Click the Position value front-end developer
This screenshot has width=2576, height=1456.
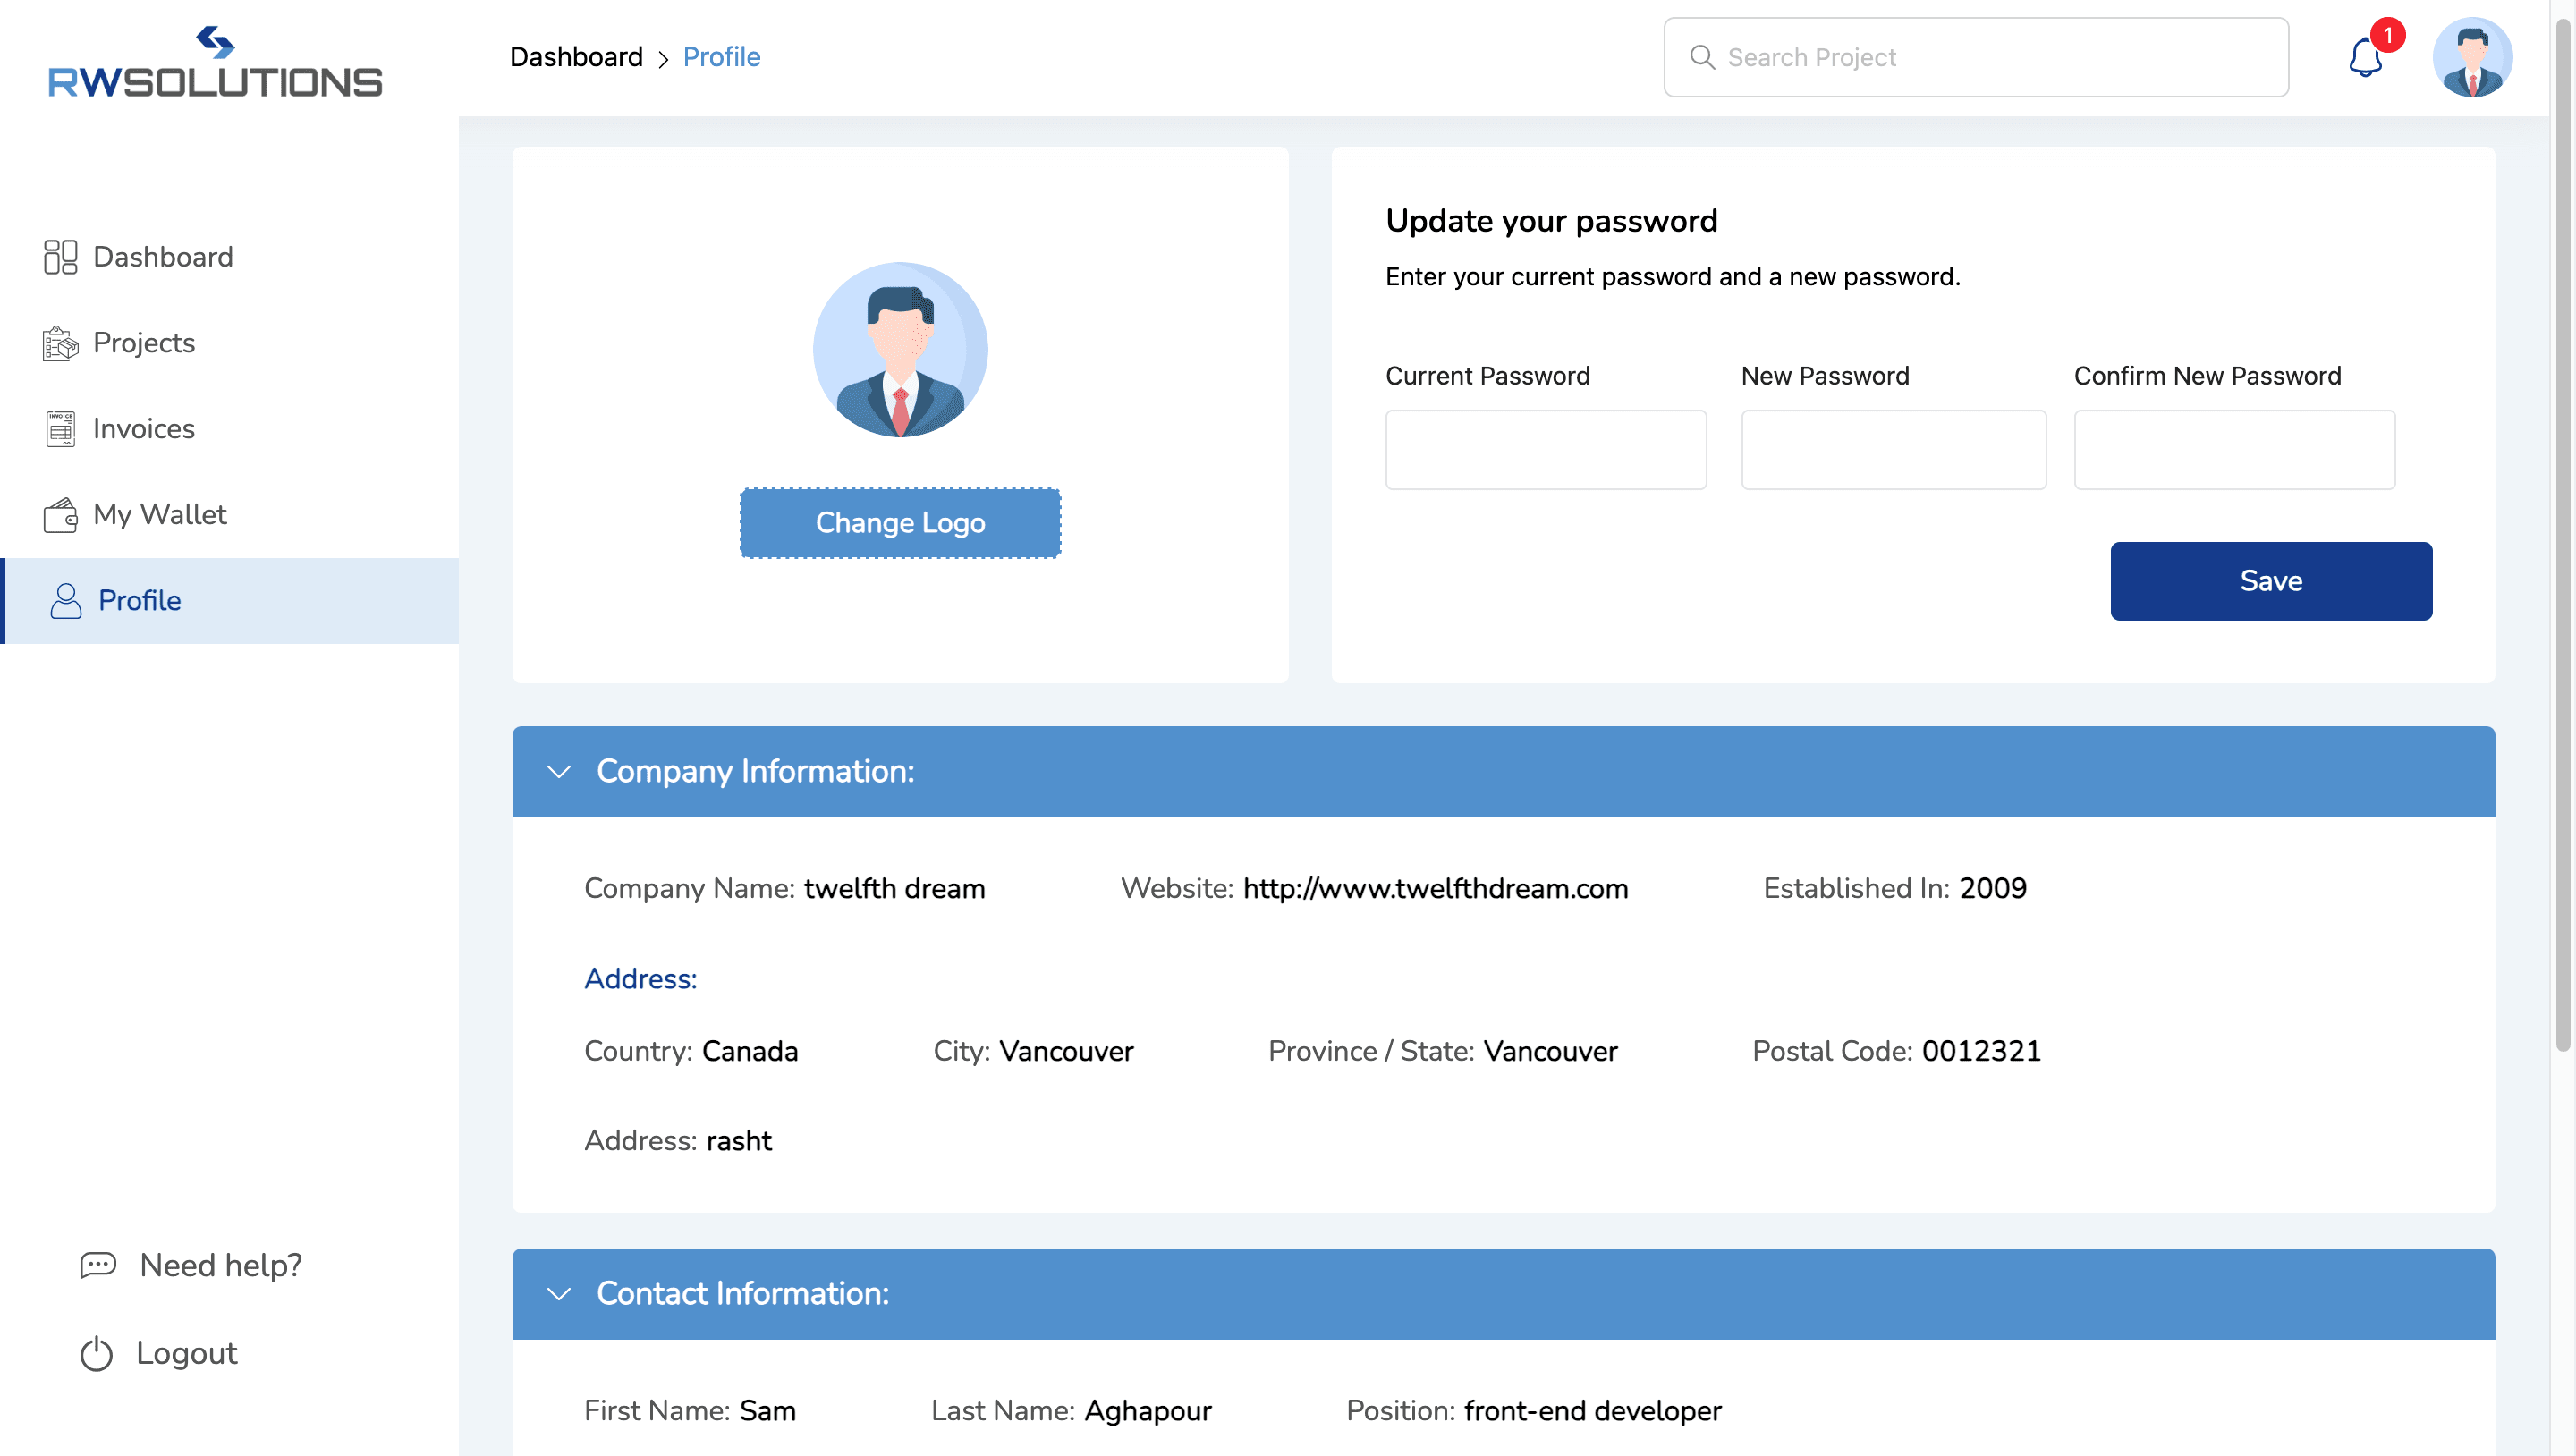click(x=1593, y=1411)
